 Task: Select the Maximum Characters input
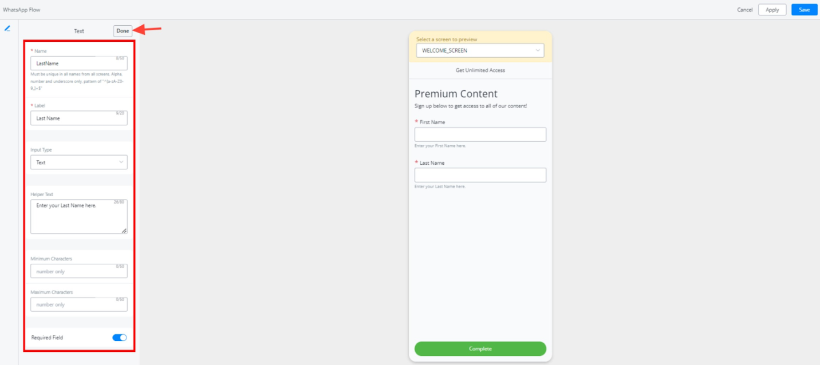coord(79,304)
